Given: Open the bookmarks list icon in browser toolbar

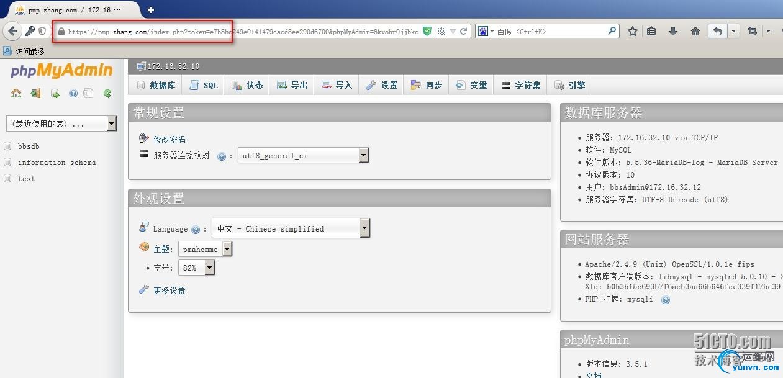Looking at the screenshot, I should 651,31.
